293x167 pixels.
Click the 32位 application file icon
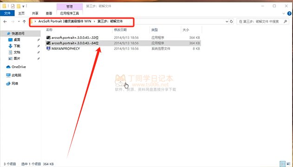48,38
